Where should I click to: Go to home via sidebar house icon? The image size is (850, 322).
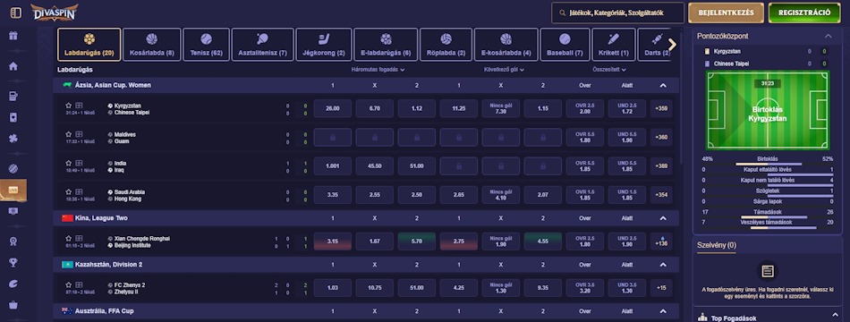[x=13, y=66]
